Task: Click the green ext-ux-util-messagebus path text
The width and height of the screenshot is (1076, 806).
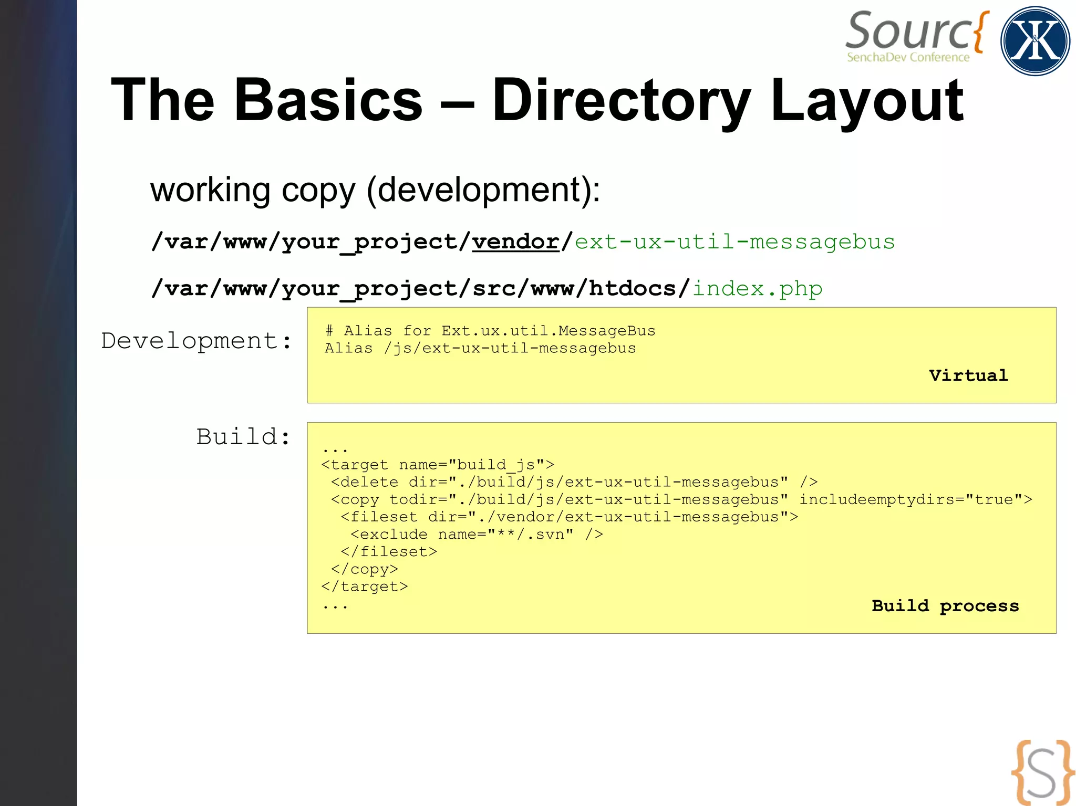Action: point(734,242)
